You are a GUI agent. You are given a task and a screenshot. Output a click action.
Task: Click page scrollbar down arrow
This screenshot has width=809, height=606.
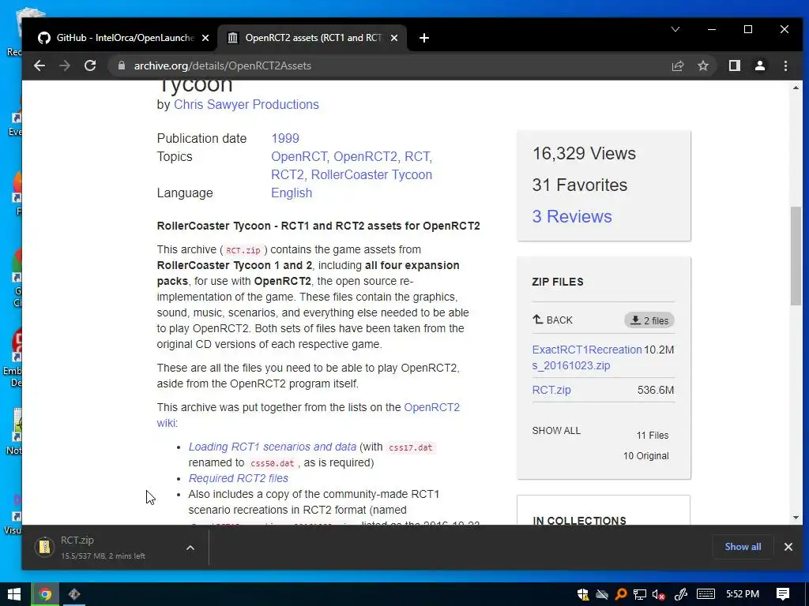pos(796,518)
